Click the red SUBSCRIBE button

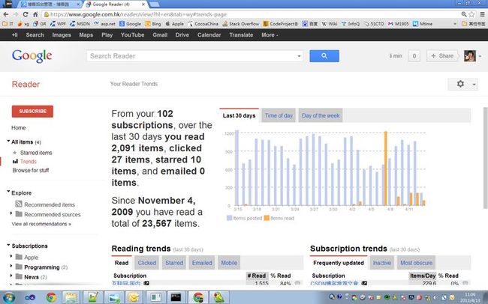point(33,111)
